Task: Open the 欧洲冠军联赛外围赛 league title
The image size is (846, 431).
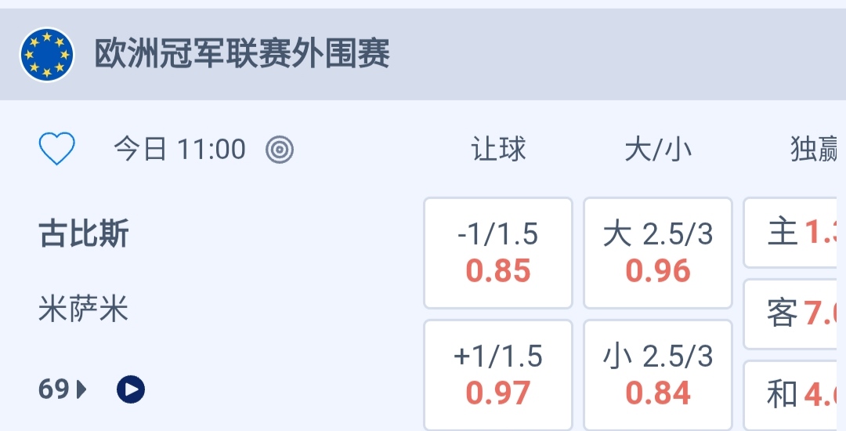Action: (242, 55)
